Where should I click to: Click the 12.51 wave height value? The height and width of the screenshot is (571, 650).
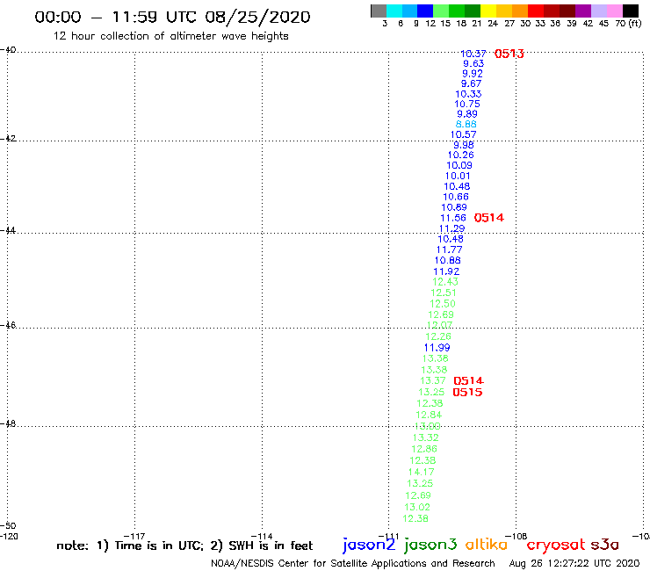click(444, 293)
